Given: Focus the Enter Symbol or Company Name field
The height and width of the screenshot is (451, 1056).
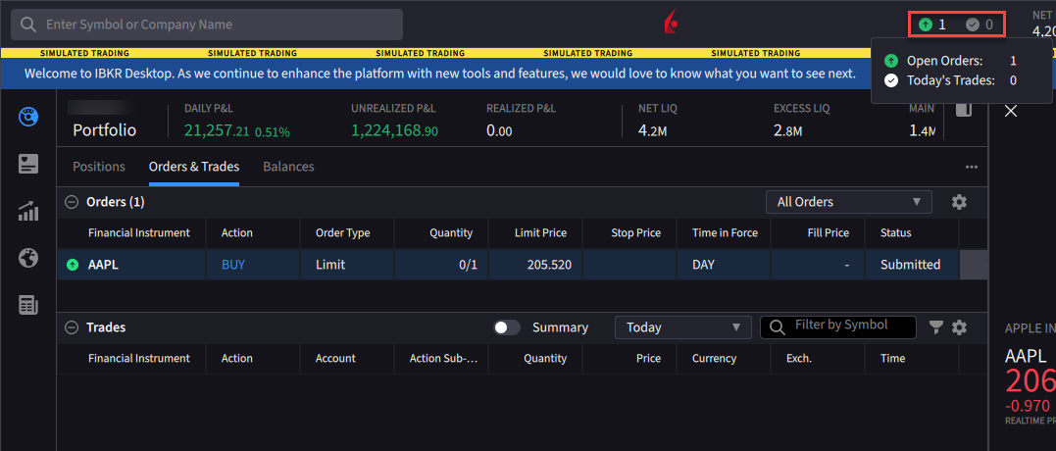Looking at the screenshot, I should point(207,25).
